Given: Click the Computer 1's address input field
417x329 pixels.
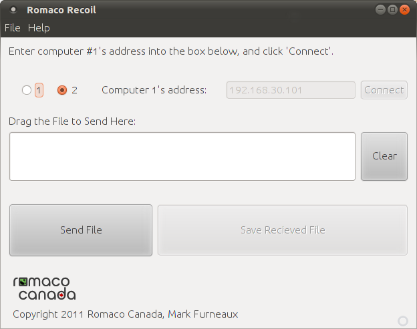Looking at the screenshot, I should tap(291, 90).
